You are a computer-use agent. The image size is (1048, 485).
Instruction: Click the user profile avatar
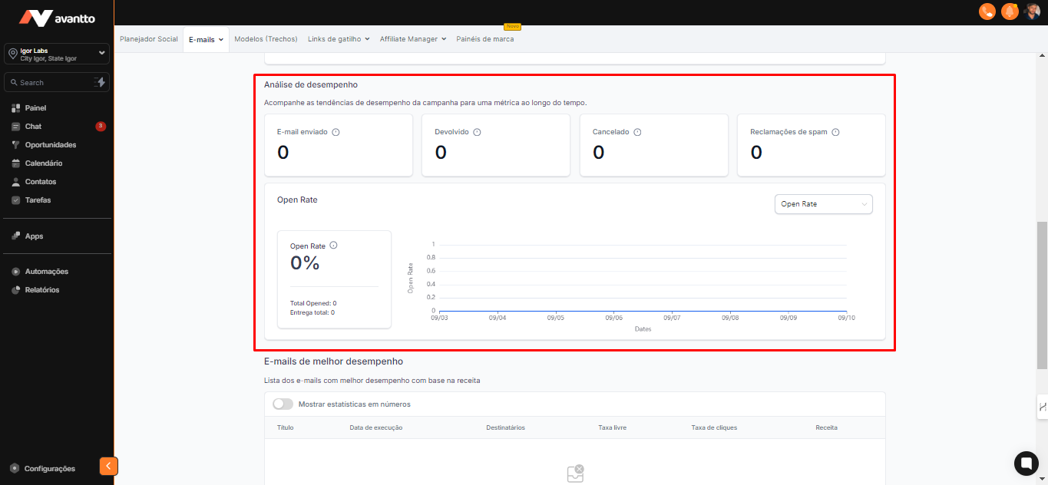pos(1032,12)
